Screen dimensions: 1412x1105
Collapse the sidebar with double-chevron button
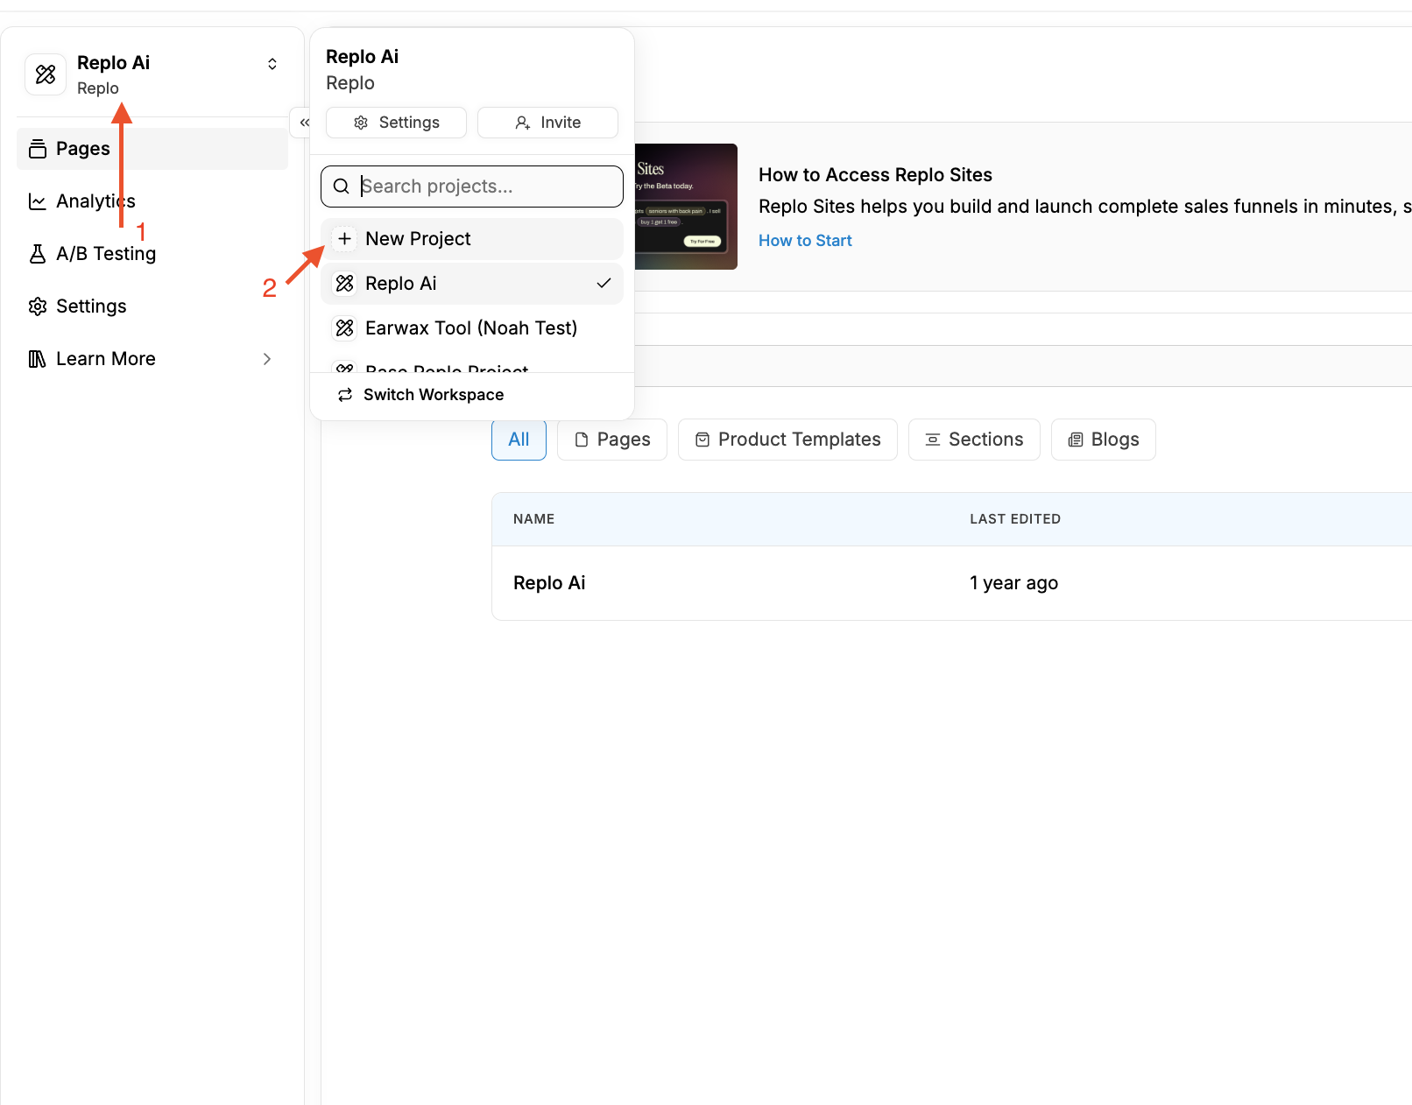(x=304, y=123)
